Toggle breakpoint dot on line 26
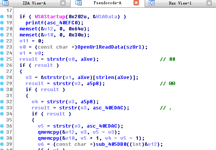The height and width of the screenshot is (150, 216). (2, 65)
